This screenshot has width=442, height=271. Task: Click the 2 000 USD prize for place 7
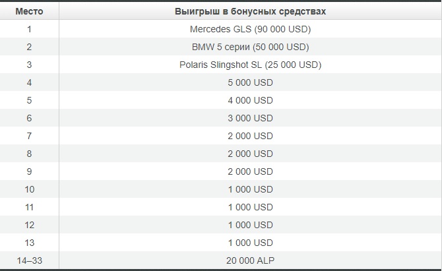(250, 136)
